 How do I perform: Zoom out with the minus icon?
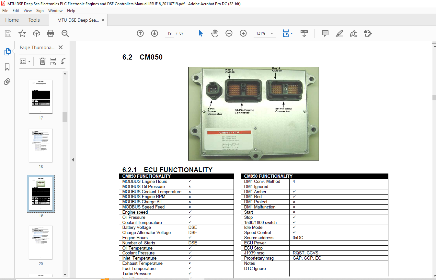(229, 33)
